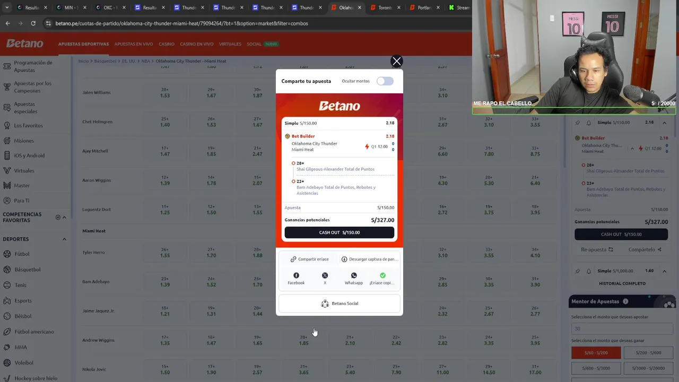Collapse the Simple S/150.00 bet chevron
Viewport: 679px width, 382px height.
[x=664, y=123]
